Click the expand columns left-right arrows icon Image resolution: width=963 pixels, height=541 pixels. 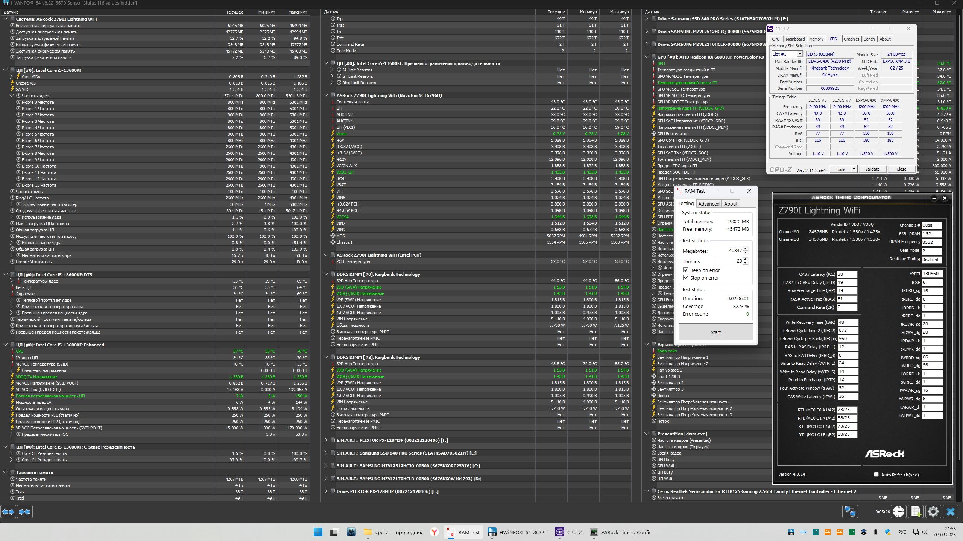click(x=8, y=512)
